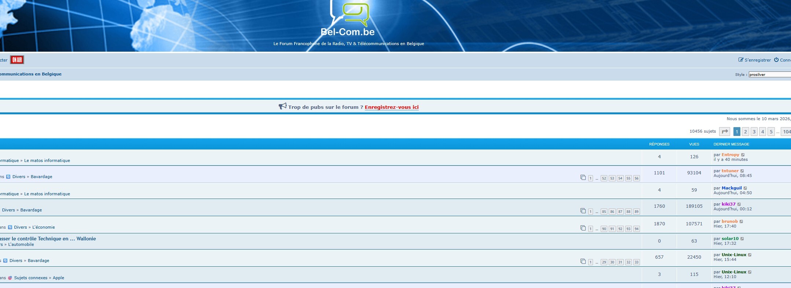Click the pencil icon beside S'enregistrer
The image size is (791, 288).
click(741, 60)
